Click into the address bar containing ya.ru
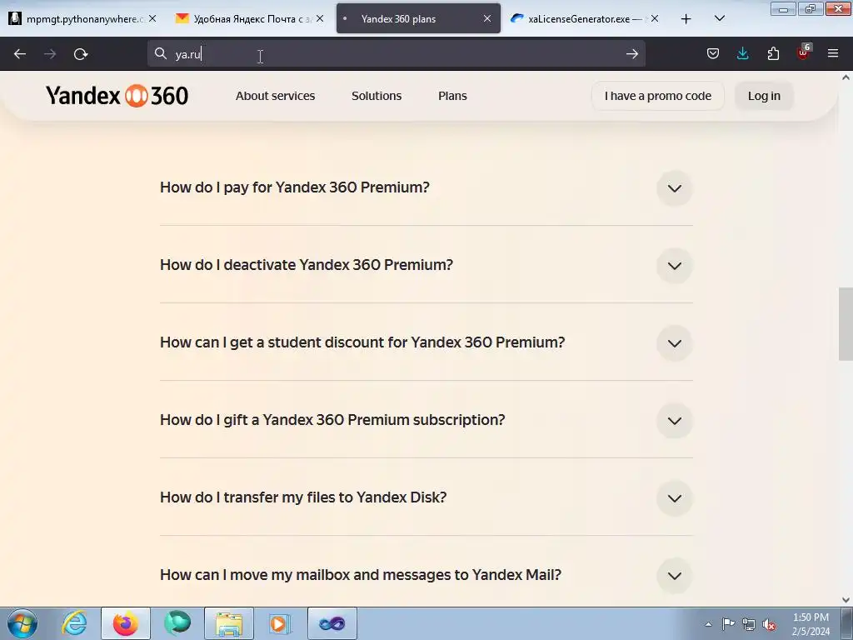 point(396,54)
